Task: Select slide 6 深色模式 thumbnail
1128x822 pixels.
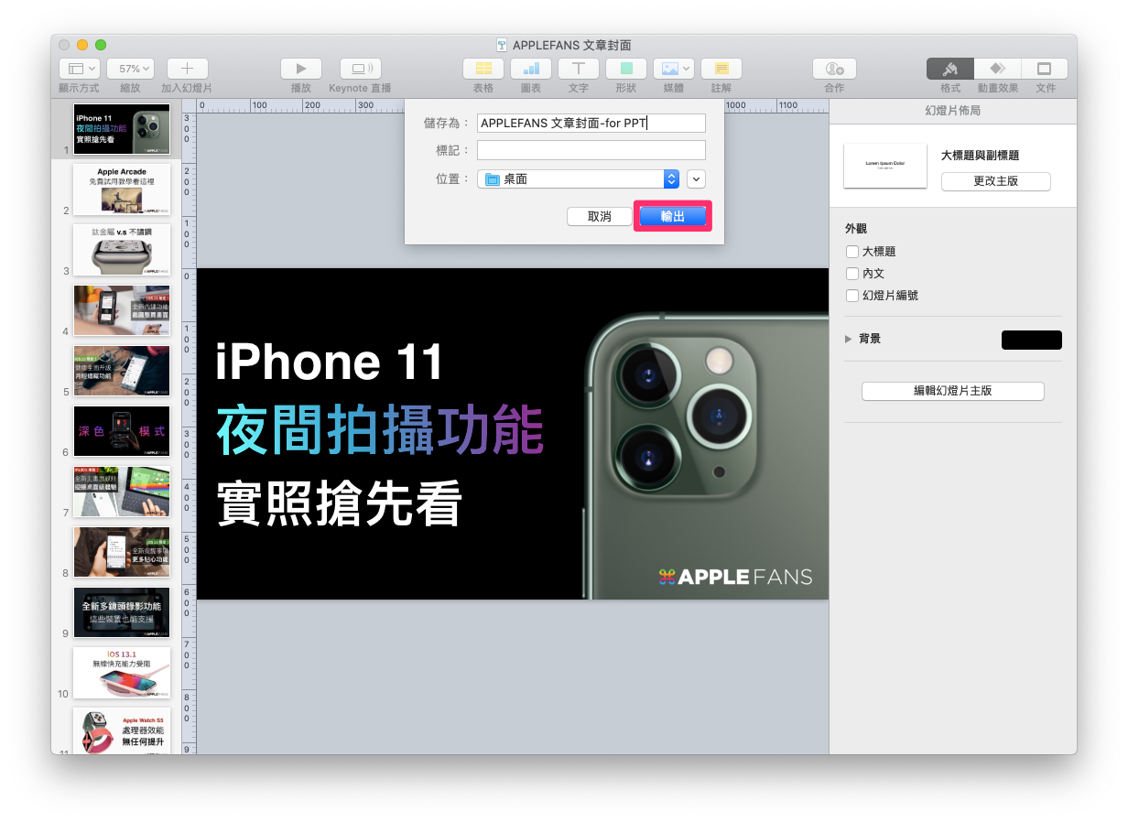Action: click(122, 431)
